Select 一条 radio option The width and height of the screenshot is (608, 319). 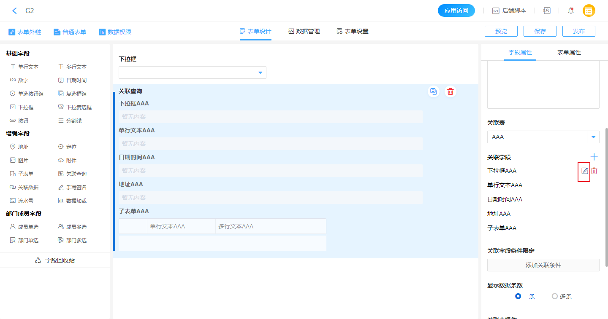point(518,296)
